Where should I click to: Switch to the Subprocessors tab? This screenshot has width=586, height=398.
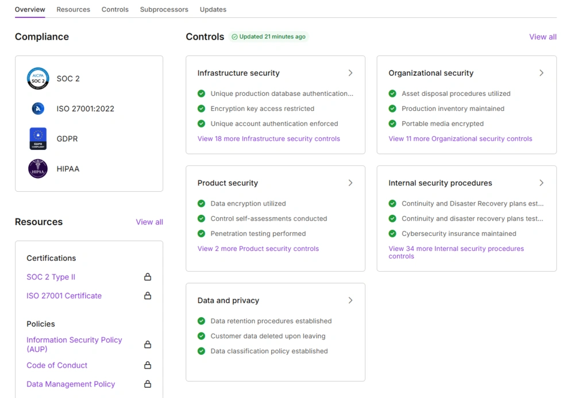[x=164, y=9]
